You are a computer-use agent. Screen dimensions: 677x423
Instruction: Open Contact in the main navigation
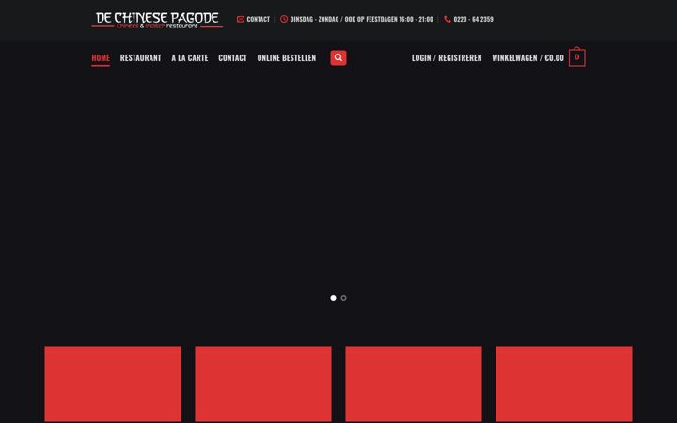click(x=232, y=58)
